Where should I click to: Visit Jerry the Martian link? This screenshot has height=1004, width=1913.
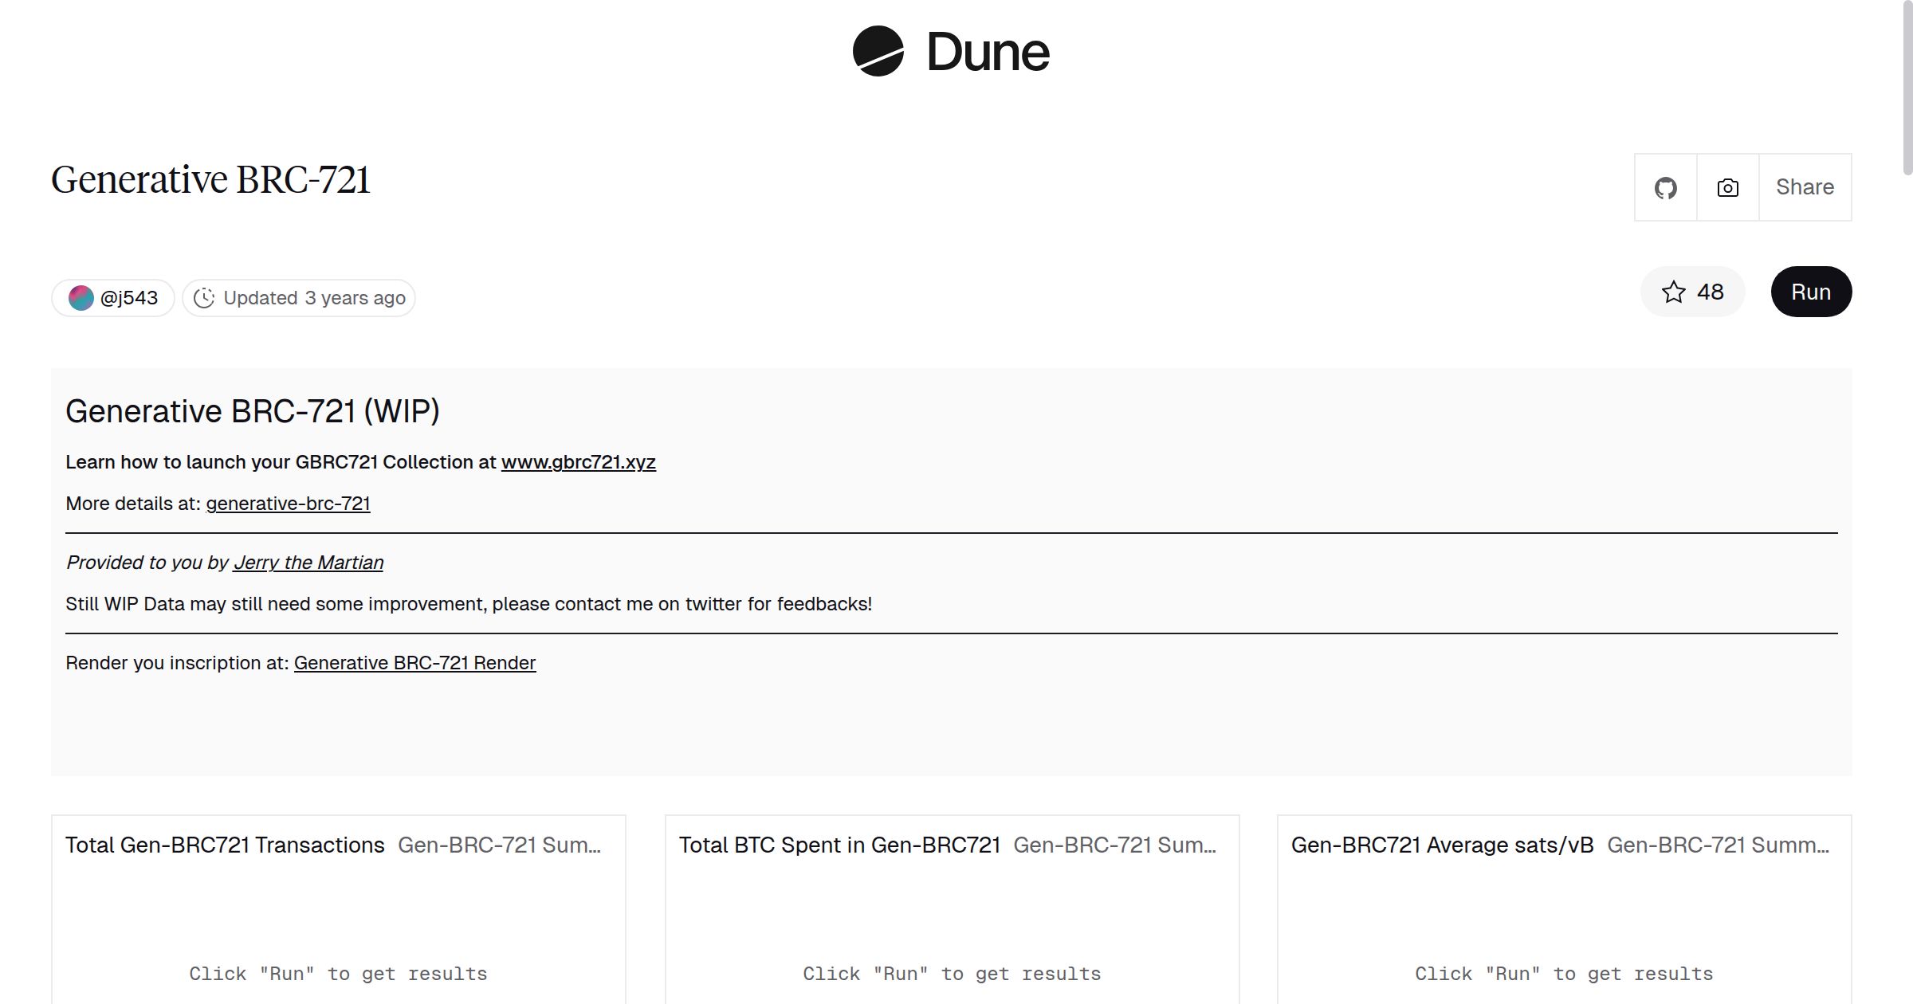point(308,563)
